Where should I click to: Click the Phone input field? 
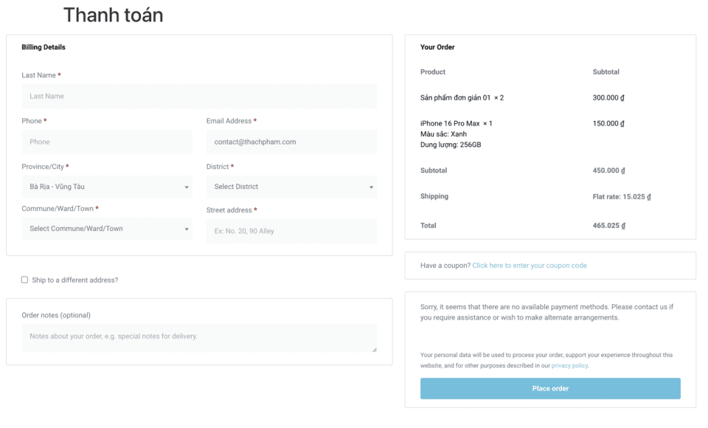(x=107, y=142)
